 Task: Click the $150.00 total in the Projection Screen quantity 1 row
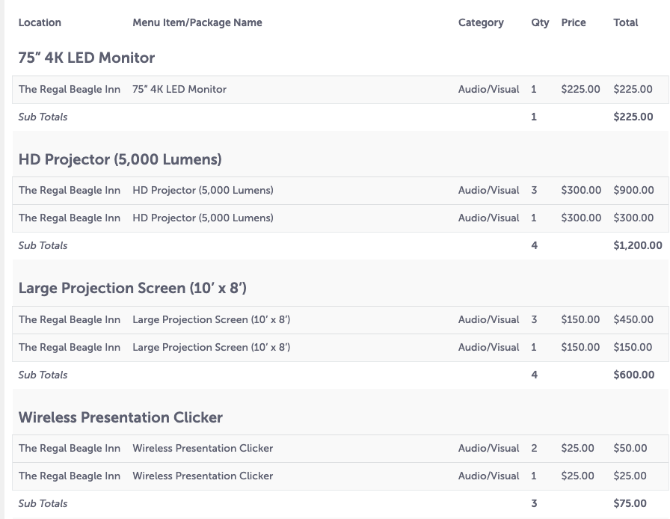[633, 348]
